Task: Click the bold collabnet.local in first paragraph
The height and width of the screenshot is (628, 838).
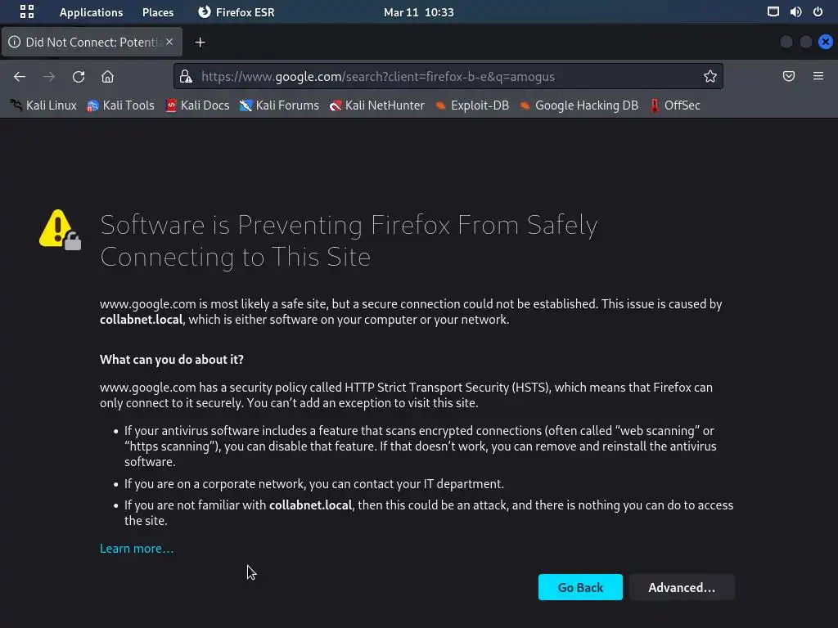Action: (x=141, y=320)
